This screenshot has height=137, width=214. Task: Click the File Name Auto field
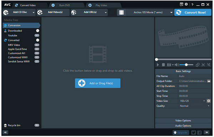pyautogui.click(x=195, y=76)
